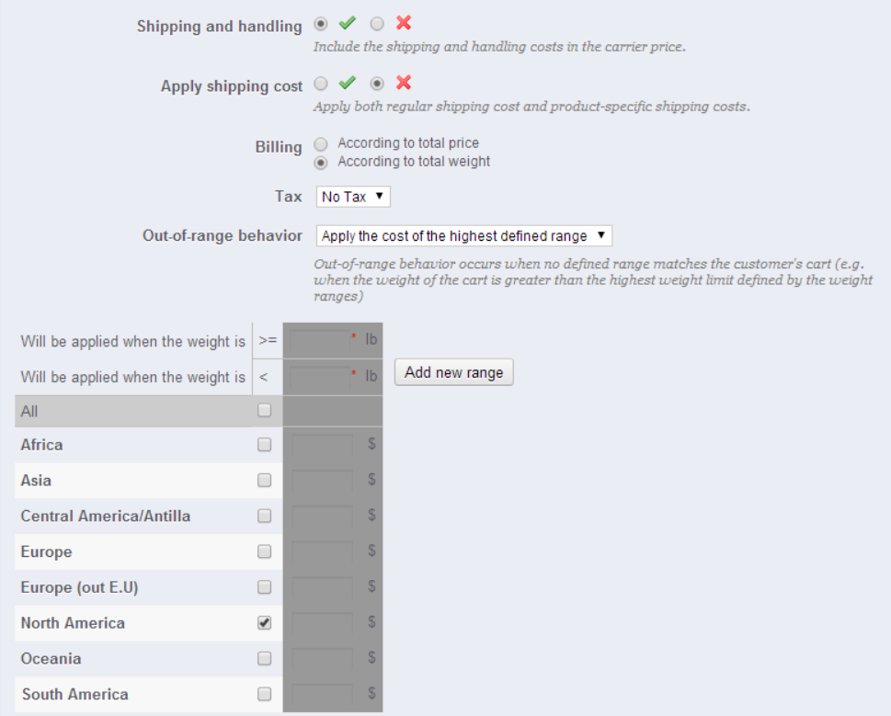Disable Apply shipping cost radio button
The height and width of the screenshot is (716, 891).
[x=377, y=84]
